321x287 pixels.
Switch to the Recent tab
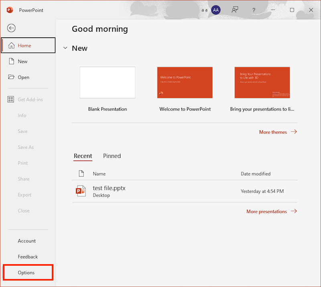point(83,156)
